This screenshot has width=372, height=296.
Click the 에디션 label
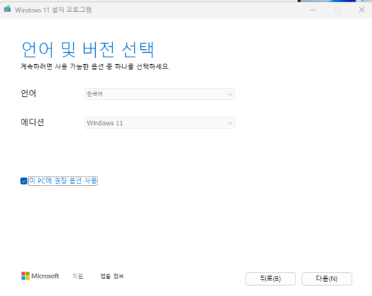[33, 122]
